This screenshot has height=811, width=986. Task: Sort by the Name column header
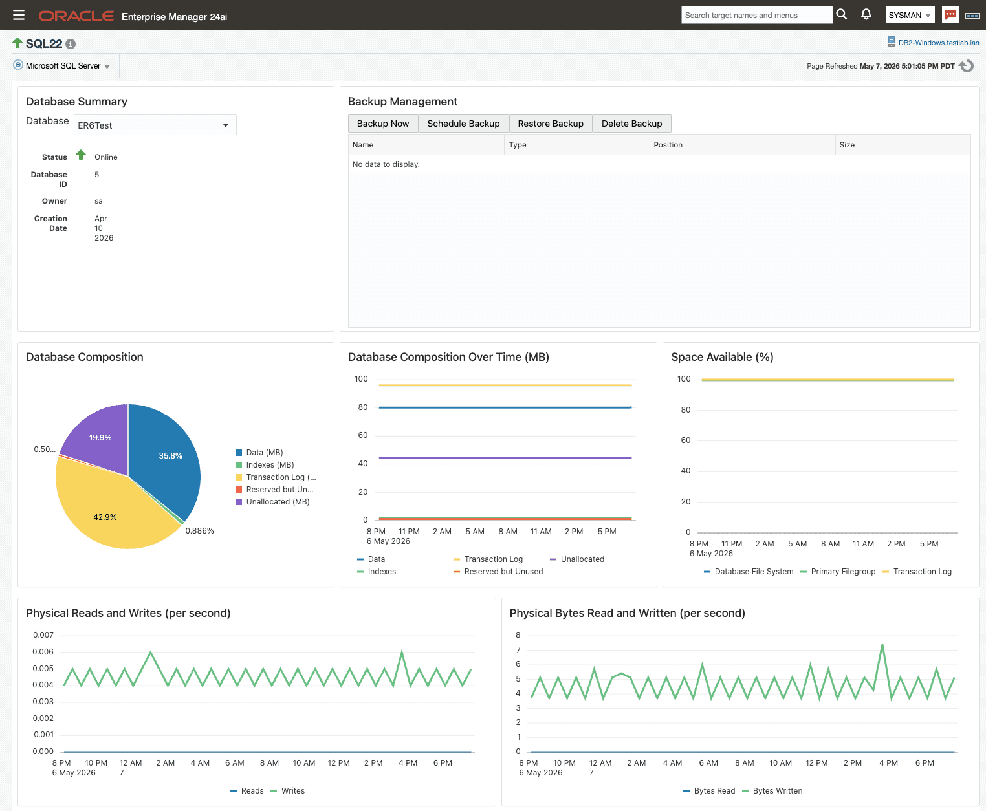click(426, 145)
